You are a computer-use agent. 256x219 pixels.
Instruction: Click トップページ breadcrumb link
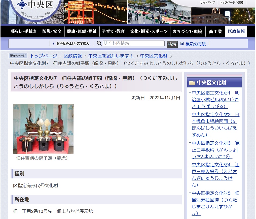click(x=44, y=56)
